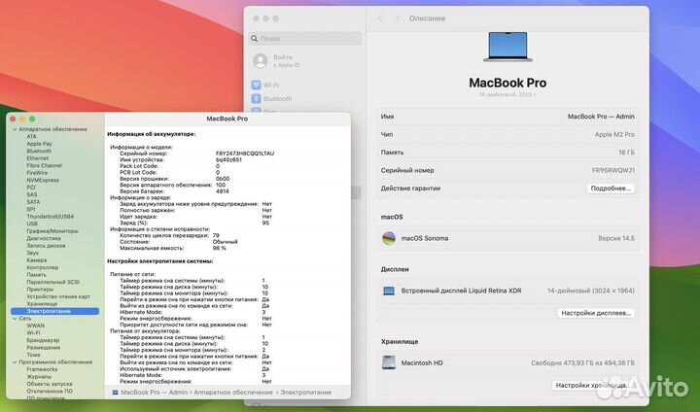Viewport: 700px width, 412px height.
Task: Click Аппаратное обеспечение in the path bar
Action: (x=233, y=393)
